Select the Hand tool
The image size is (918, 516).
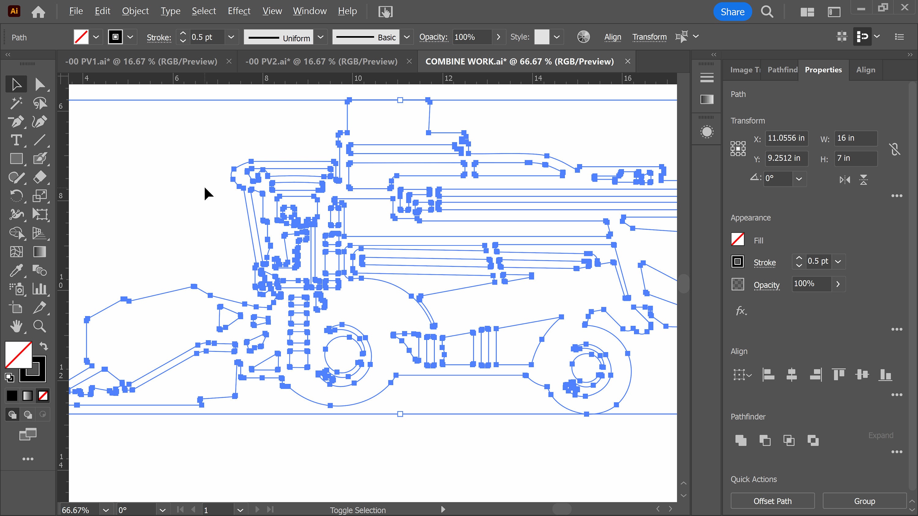pos(16,326)
